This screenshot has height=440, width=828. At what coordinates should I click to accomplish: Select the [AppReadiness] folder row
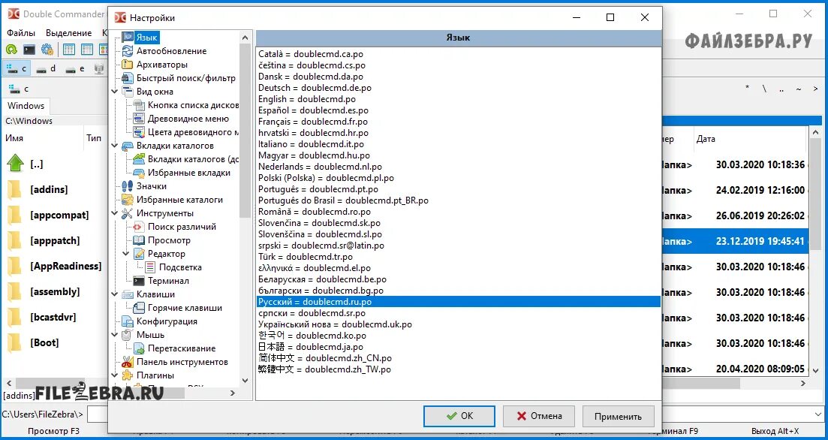click(x=56, y=267)
